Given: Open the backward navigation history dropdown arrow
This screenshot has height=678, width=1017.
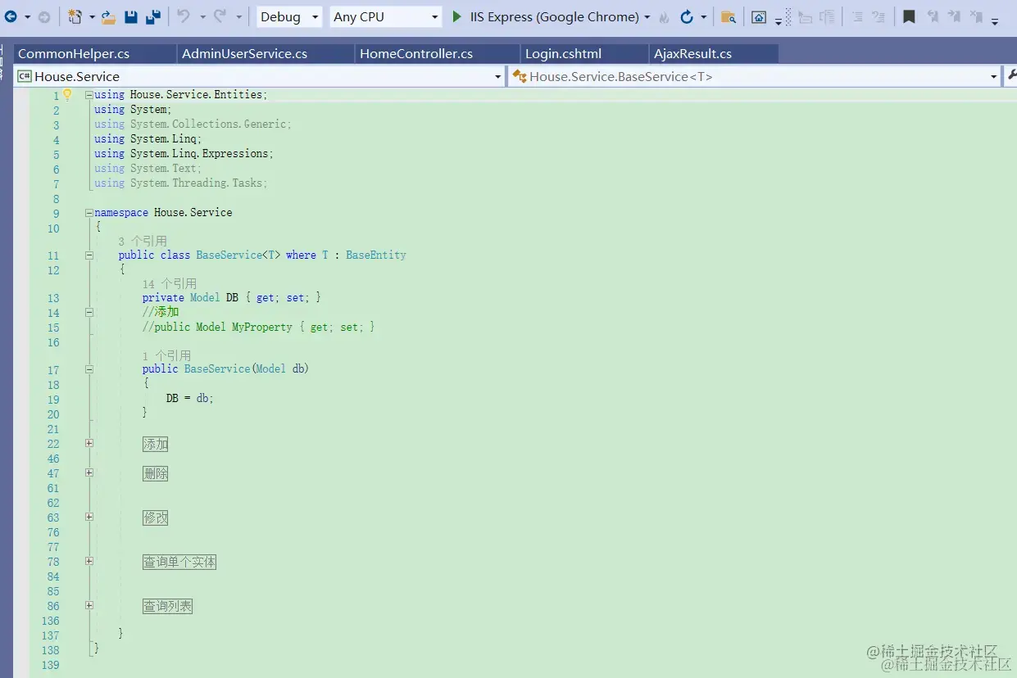Looking at the screenshot, I should (27, 17).
